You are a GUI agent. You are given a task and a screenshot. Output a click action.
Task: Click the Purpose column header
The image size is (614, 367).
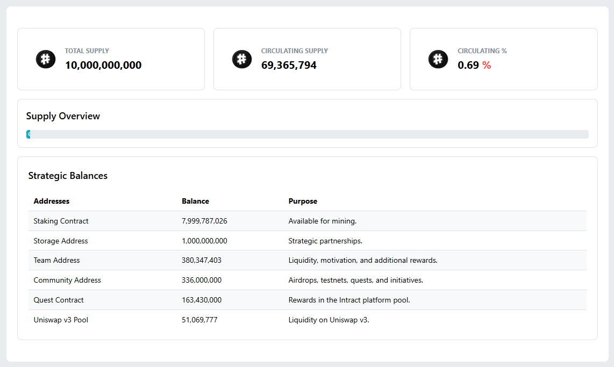(303, 201)
